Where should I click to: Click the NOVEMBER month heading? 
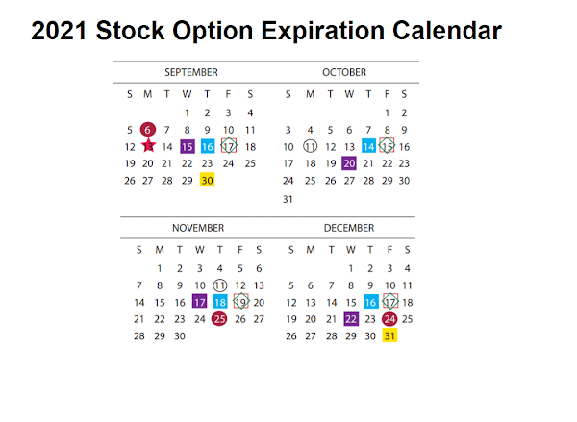198,228
